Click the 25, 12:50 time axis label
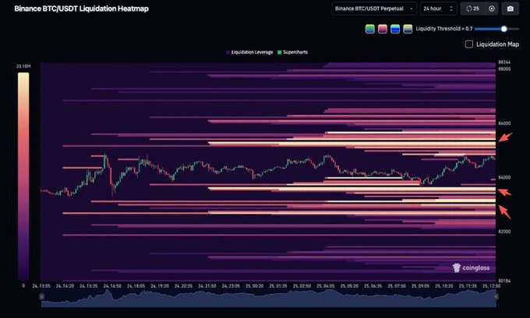 pos(492,286)
